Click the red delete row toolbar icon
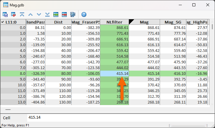The height and width of the screenshot is (128, 215). pos(64,14)
